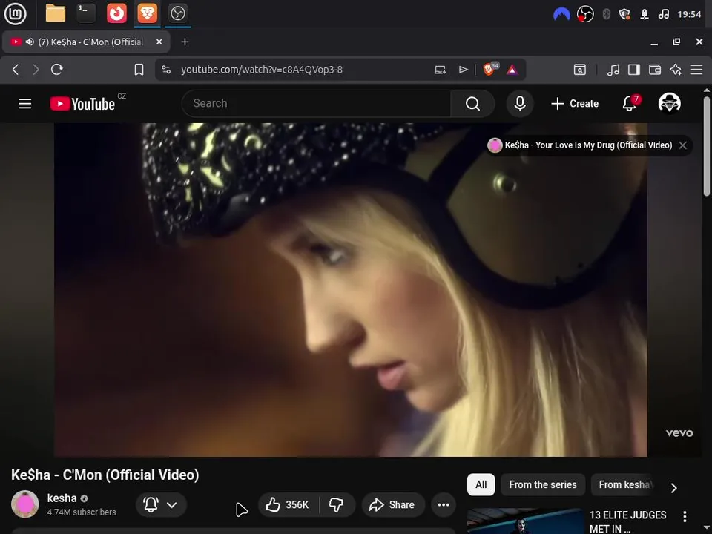Mute the tab using its speaker icon
This screenshot has height=534, width=712.
[30, 42]
